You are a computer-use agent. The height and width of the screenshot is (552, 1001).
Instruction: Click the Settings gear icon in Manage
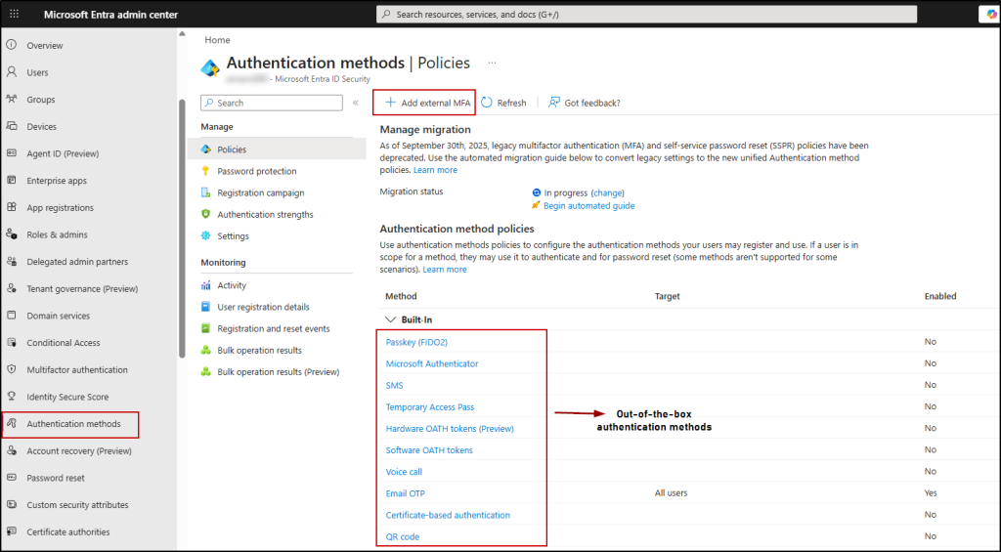(x=206, y=235)
